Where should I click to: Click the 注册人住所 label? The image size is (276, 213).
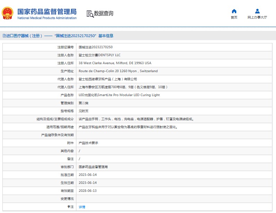(x=66, y=63)
